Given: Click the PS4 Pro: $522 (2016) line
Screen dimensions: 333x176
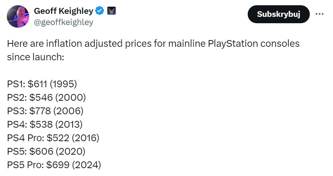Looking at the screenshot, I should point(53,138).
